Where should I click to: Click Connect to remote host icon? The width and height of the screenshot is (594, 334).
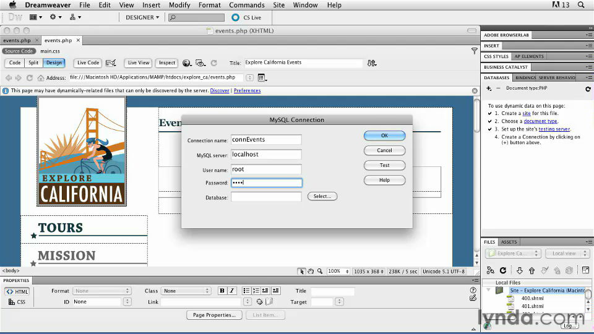[x=491, y=270]
